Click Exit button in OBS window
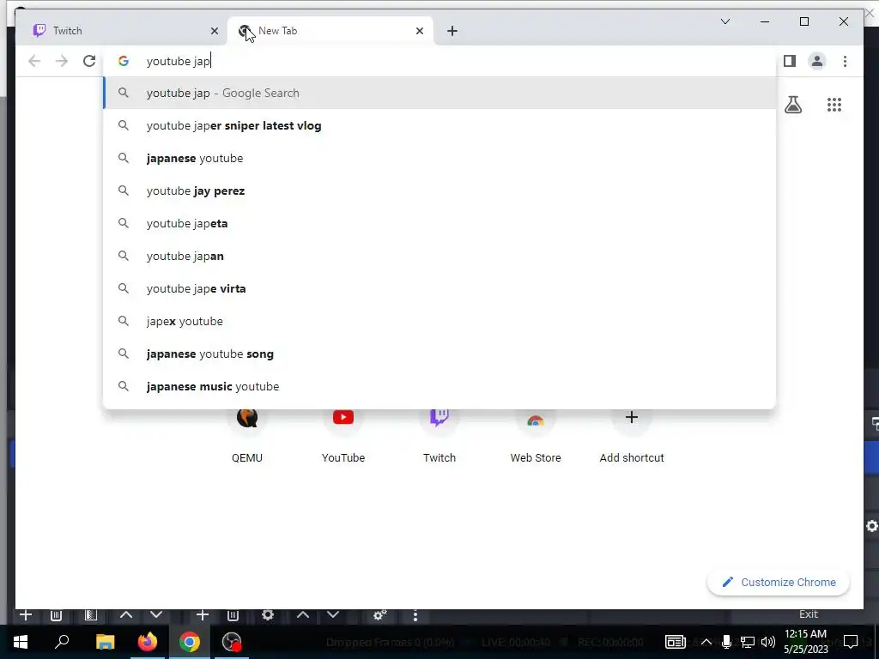This screenshot has width=879, height=659. click(x=809, y=614)
